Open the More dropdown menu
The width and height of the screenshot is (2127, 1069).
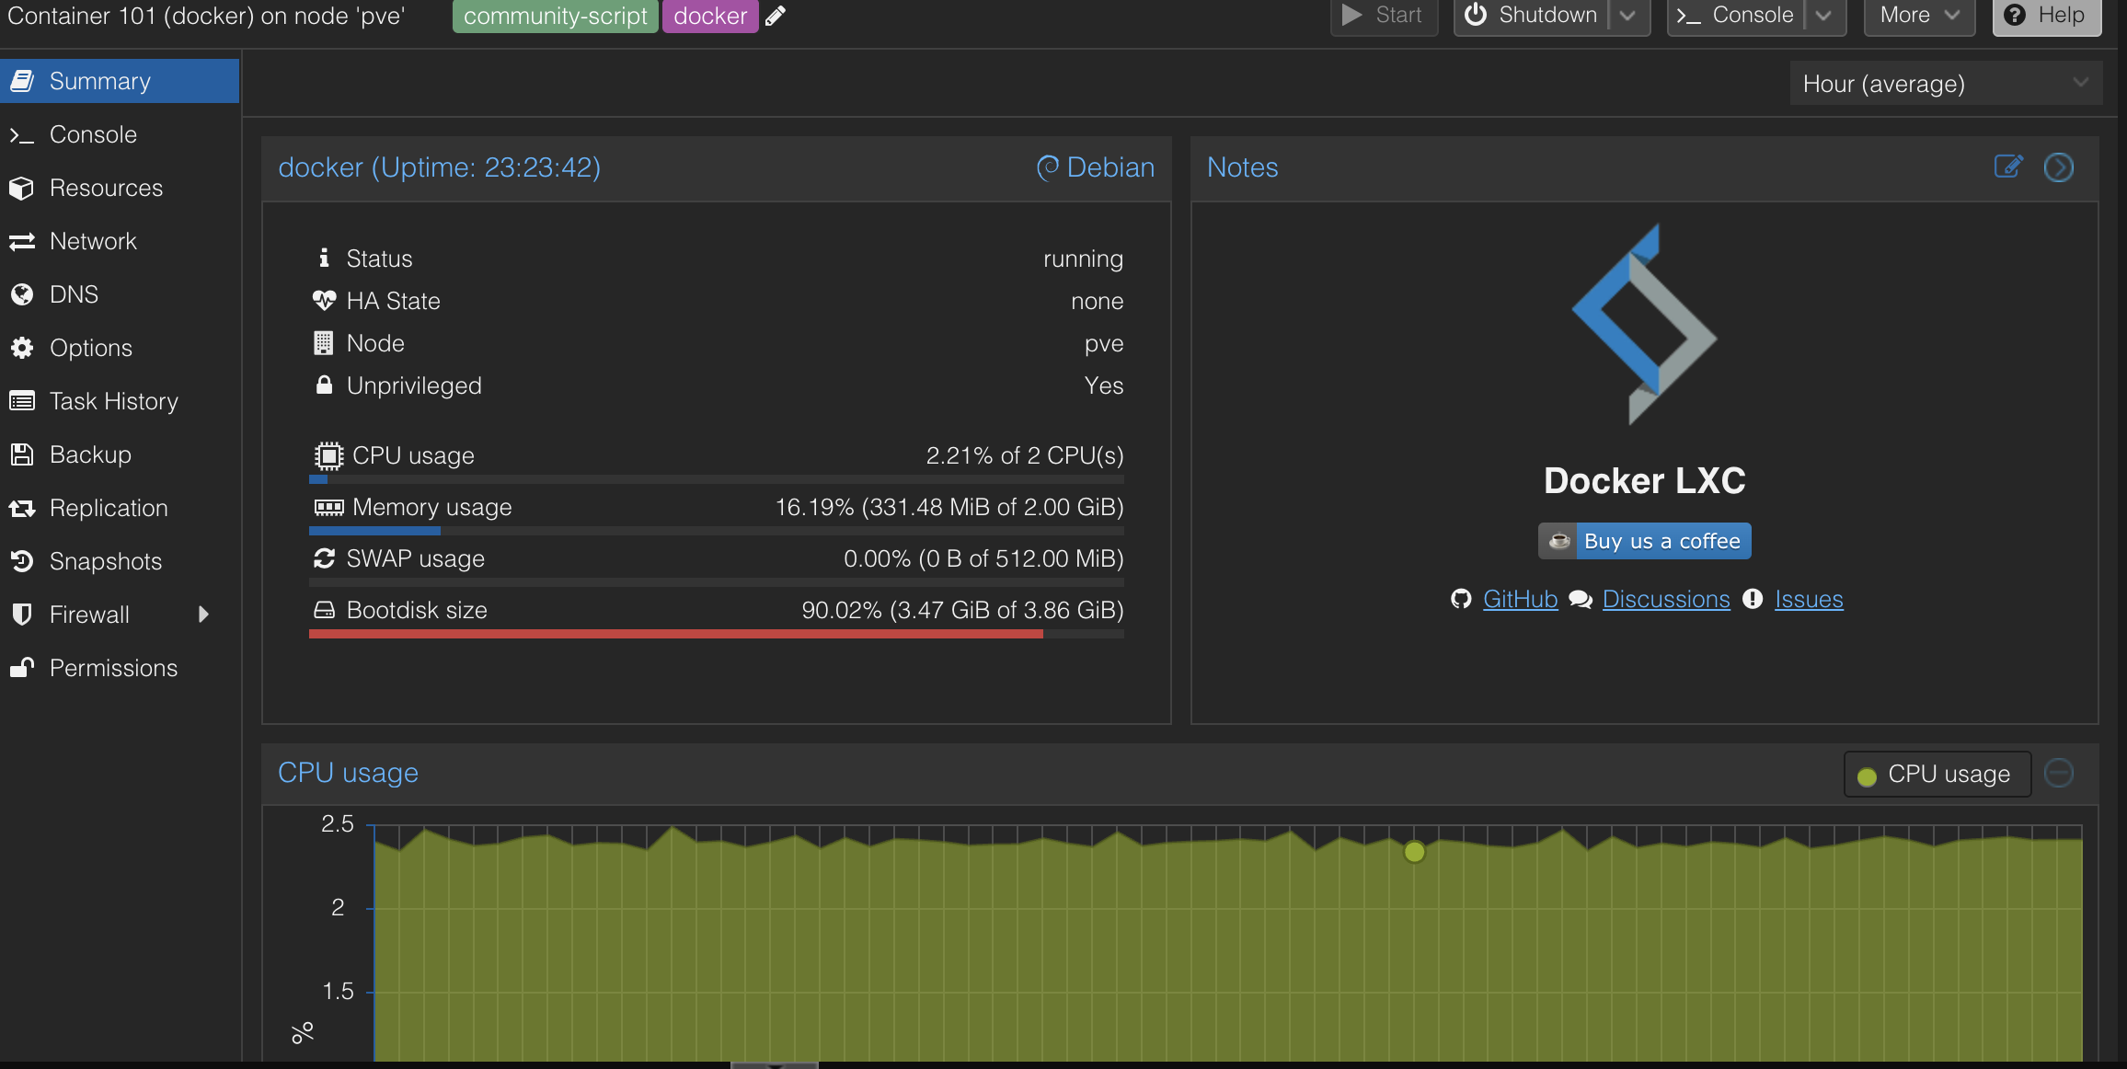pyautogui.click(x=1919, y=16)
